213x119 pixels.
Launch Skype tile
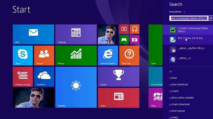tap(23, 56)
